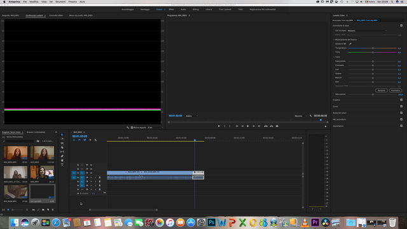Collapse the Bilanciamento del bianco section
This screenshot has height=229, width=407.
pyautogui.click(x=334, y=39)
